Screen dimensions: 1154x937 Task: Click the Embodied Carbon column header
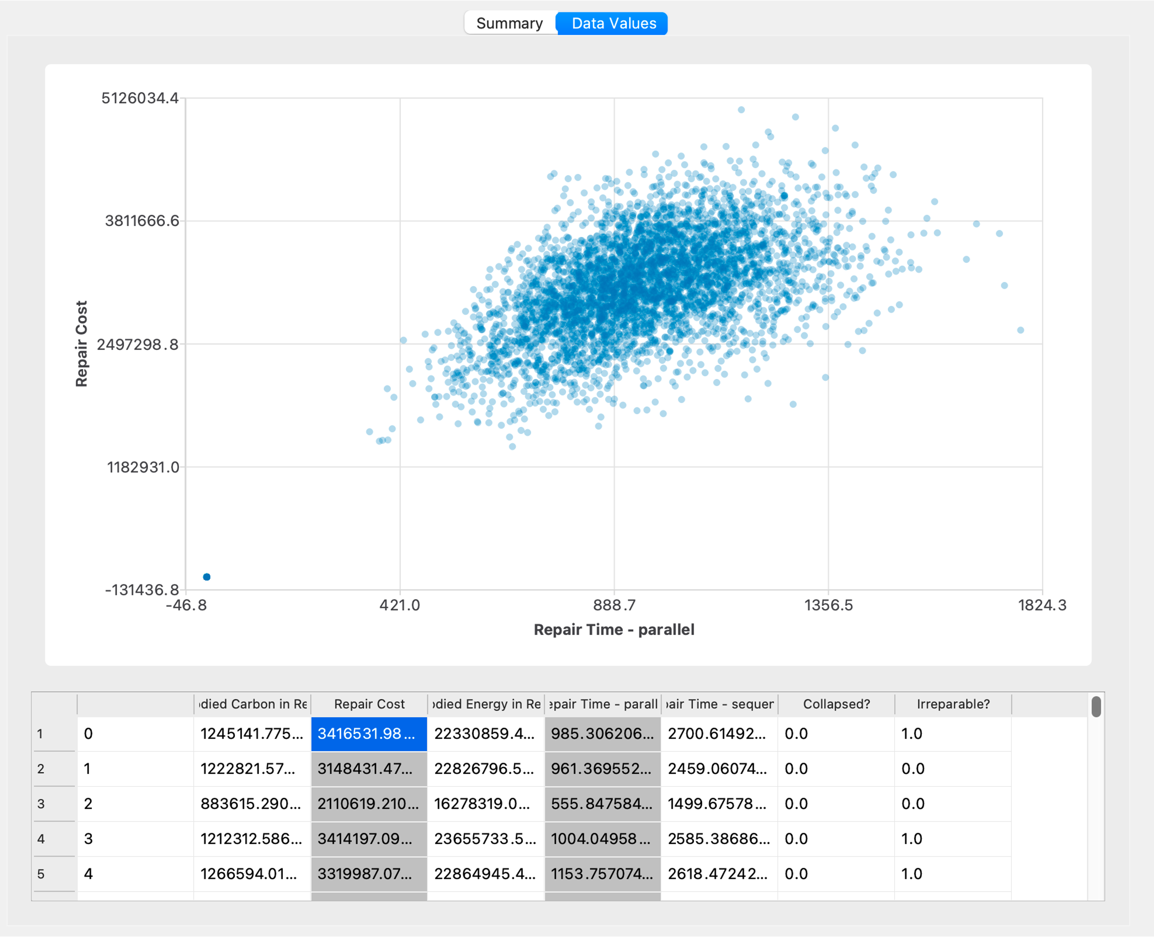pos(252,704)
